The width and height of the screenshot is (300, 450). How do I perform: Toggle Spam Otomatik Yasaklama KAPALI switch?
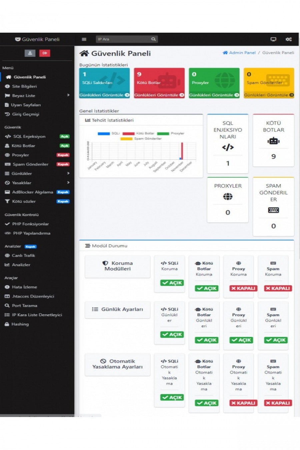point(278,403)
